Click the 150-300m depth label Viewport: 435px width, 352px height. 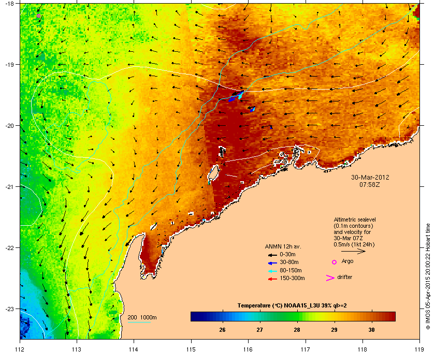coord(292,278)
